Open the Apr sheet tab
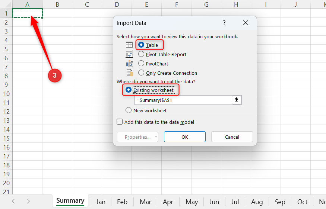The width and height of the screenshot is (326, 209). click(168, 202)
